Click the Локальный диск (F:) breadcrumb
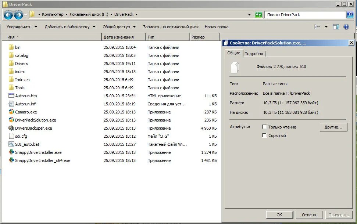 coord(89,14)
